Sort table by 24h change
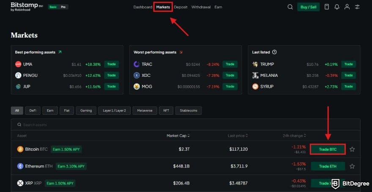372x192 pixels. coord(294,135)
